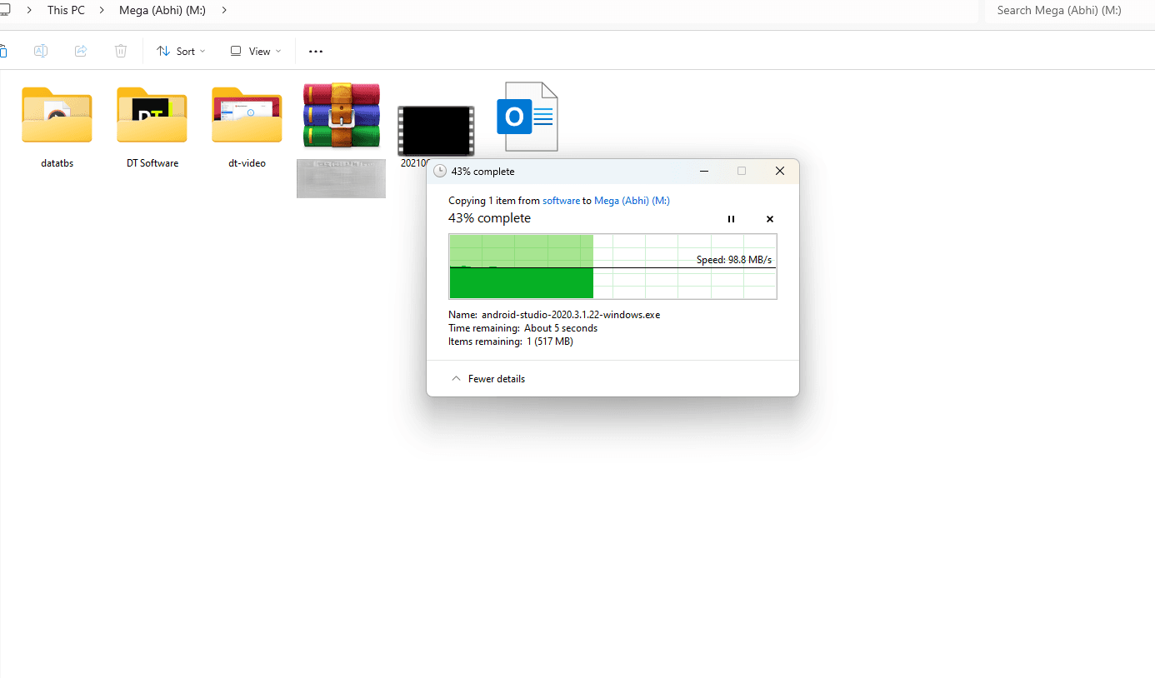The image size is (1155, 678).
Task: Expand chevron before This PC breadcrumb
Action: (x=29, y=10)
